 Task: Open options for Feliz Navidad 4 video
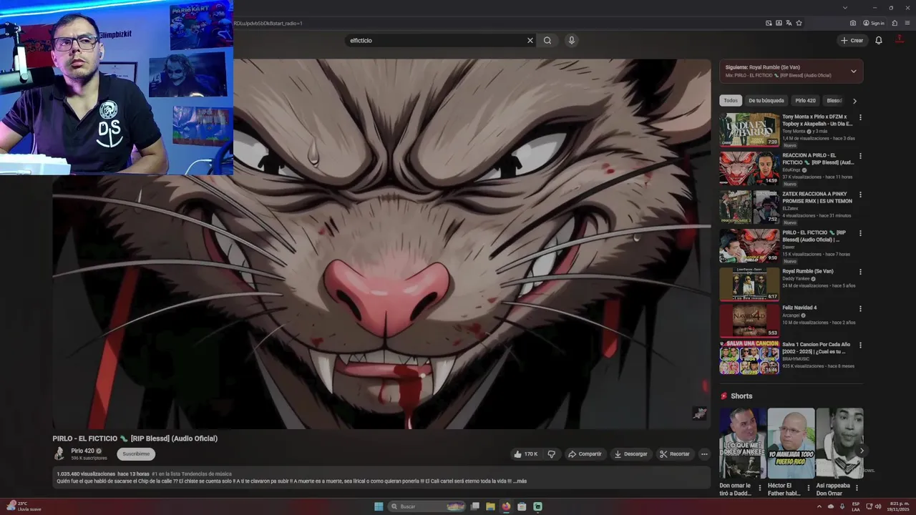tap(860, 308)
